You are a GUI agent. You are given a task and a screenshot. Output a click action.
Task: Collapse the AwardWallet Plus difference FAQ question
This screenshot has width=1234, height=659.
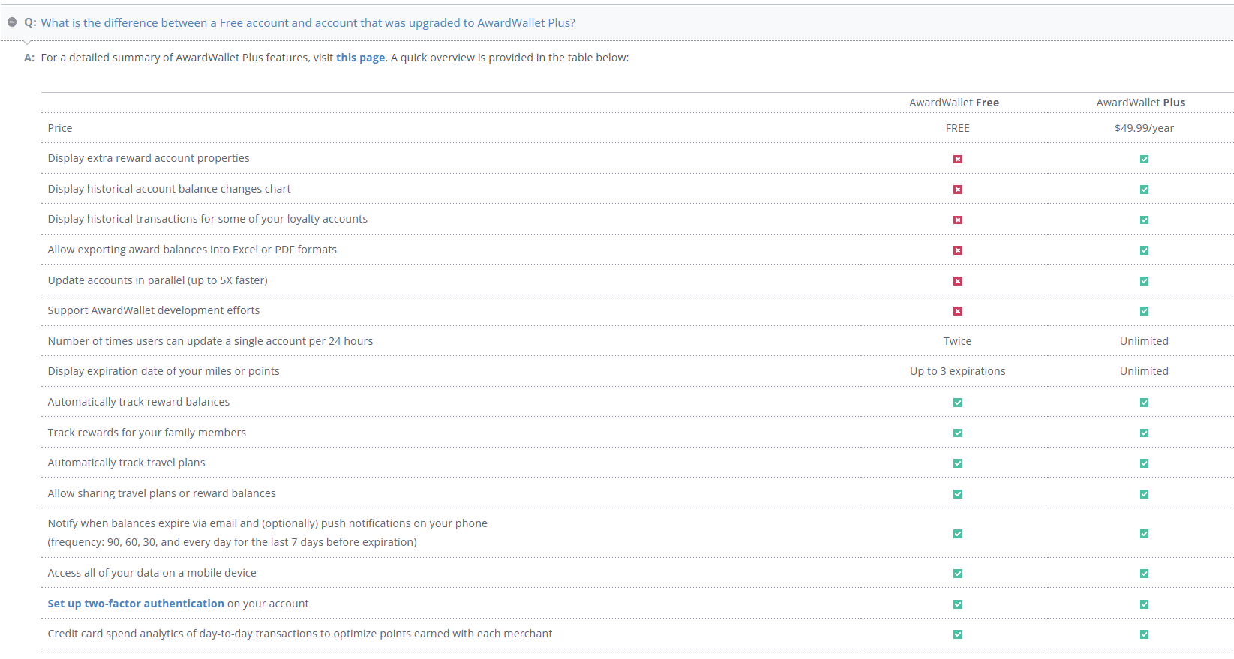coord(12,22)
